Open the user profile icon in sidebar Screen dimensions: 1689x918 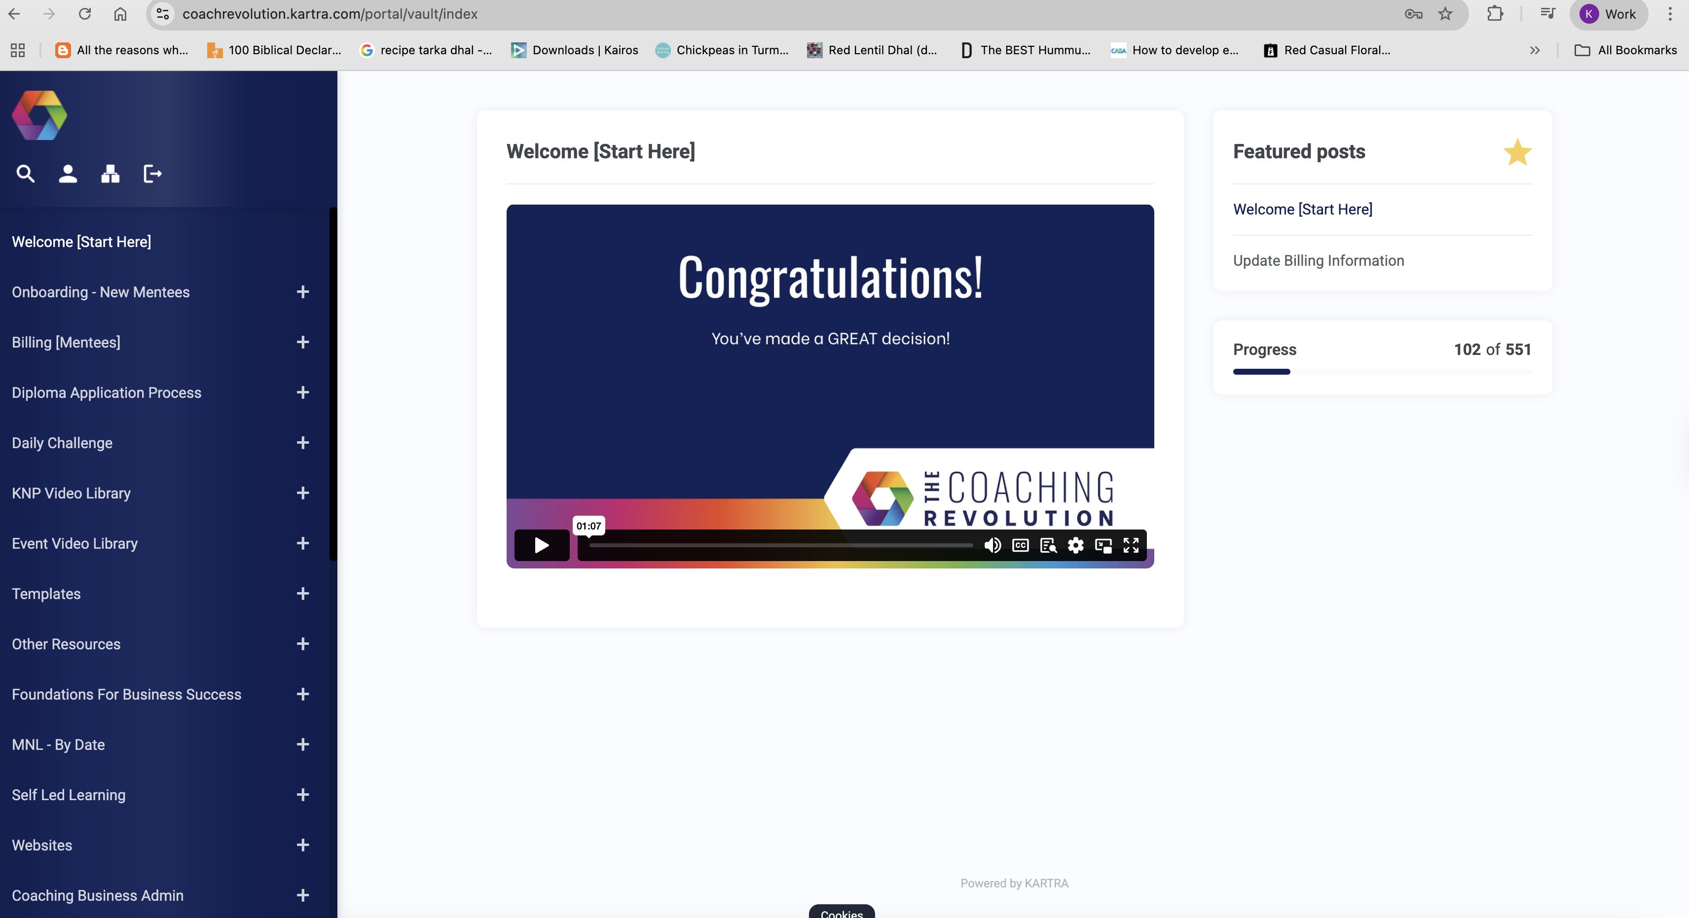[68, 174]
